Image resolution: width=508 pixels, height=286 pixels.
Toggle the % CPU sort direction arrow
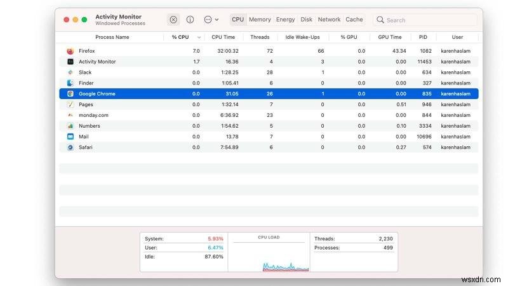[199, 37]
